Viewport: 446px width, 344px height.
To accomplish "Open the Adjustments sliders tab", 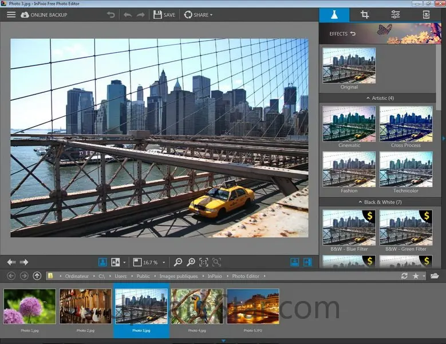I will 396,14.
